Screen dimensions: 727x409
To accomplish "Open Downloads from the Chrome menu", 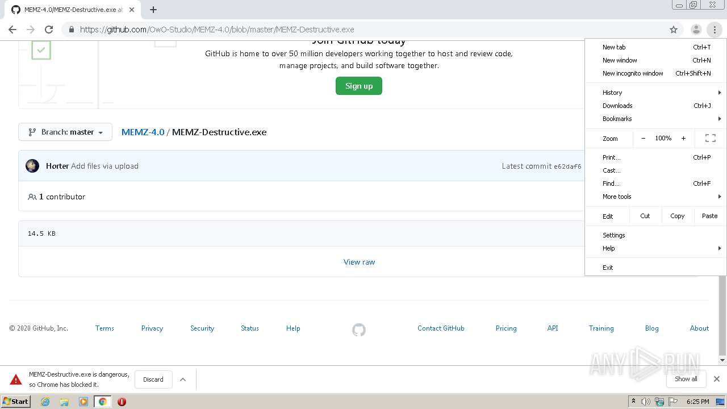I will pos(656,106).
